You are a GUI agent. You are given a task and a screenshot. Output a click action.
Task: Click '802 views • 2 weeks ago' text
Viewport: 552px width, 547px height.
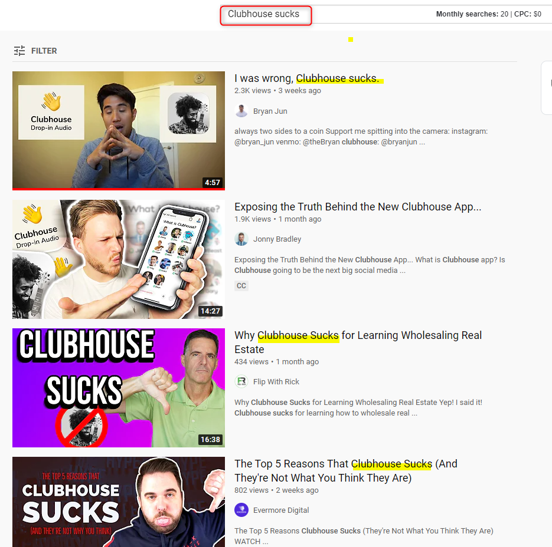pyautogui.click(x=276, y=490)
